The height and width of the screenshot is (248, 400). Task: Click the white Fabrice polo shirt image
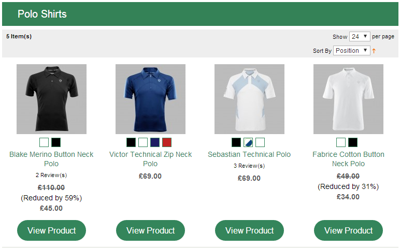[x=349, y=99]
